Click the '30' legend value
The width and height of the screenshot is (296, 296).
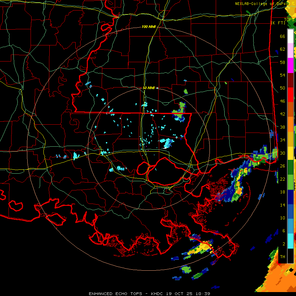click(283, 153)
